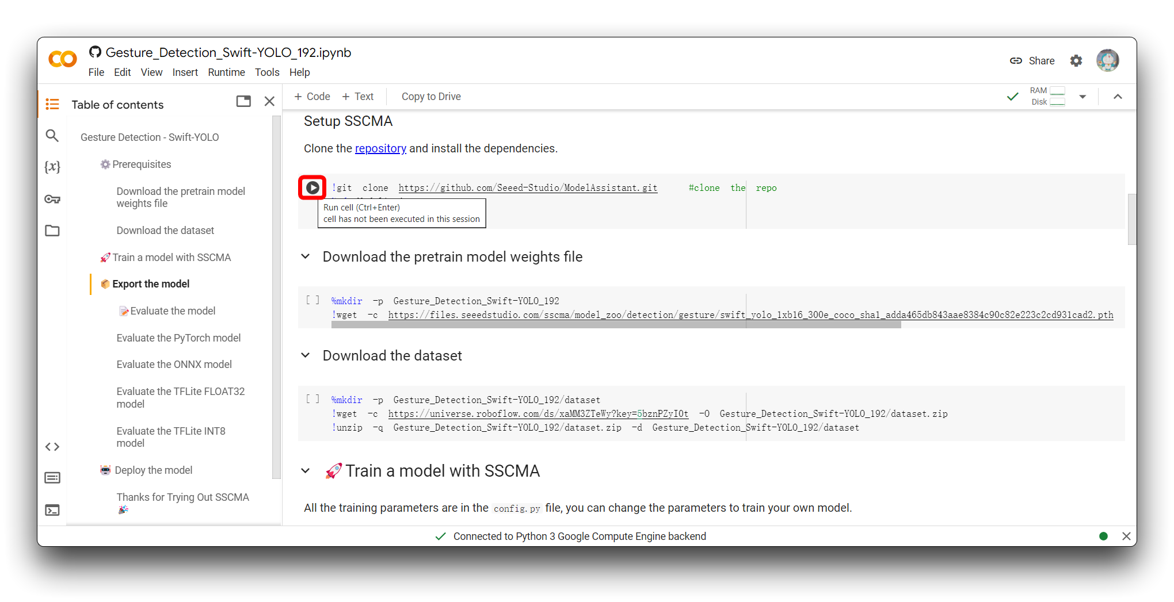This screenshot has height=602, width=1174.
Task: Open the Edit menu
Action: pyautogui.click(x=122, y=72)
